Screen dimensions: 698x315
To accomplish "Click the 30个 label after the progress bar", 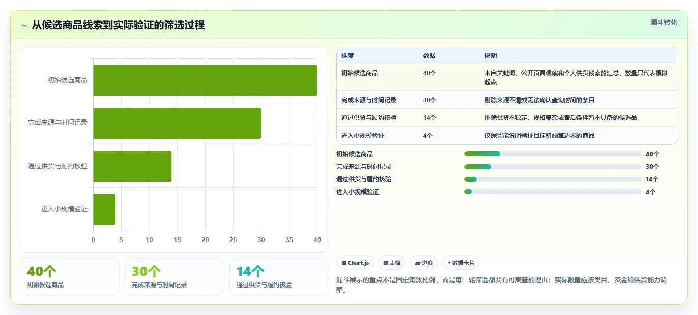I will [652, 167].
